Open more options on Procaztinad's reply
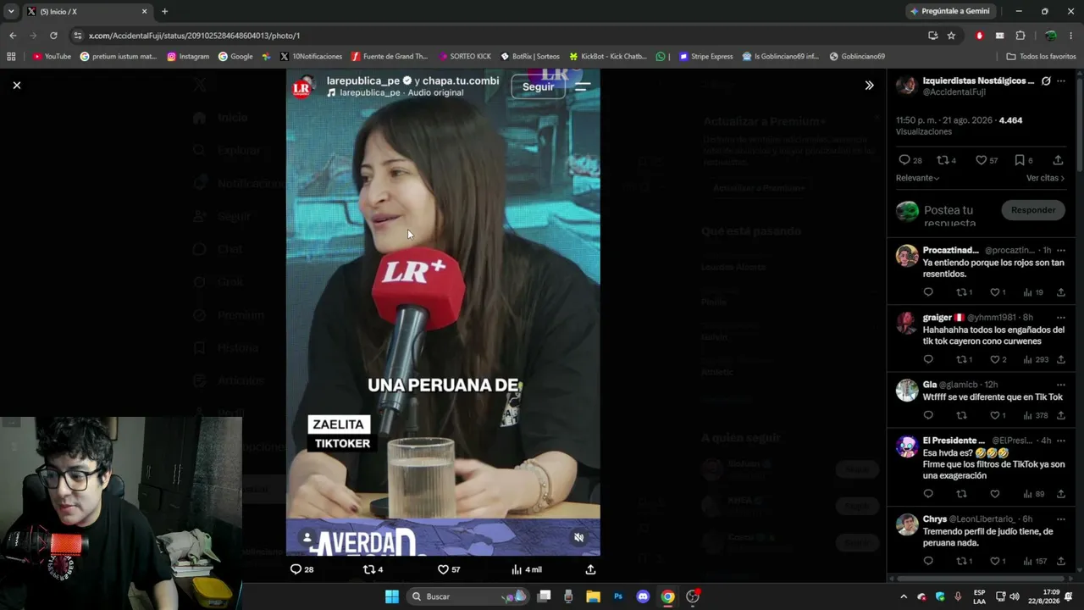The height and width of the screenshot is (610, 1084). click(x=1061, y=251)
